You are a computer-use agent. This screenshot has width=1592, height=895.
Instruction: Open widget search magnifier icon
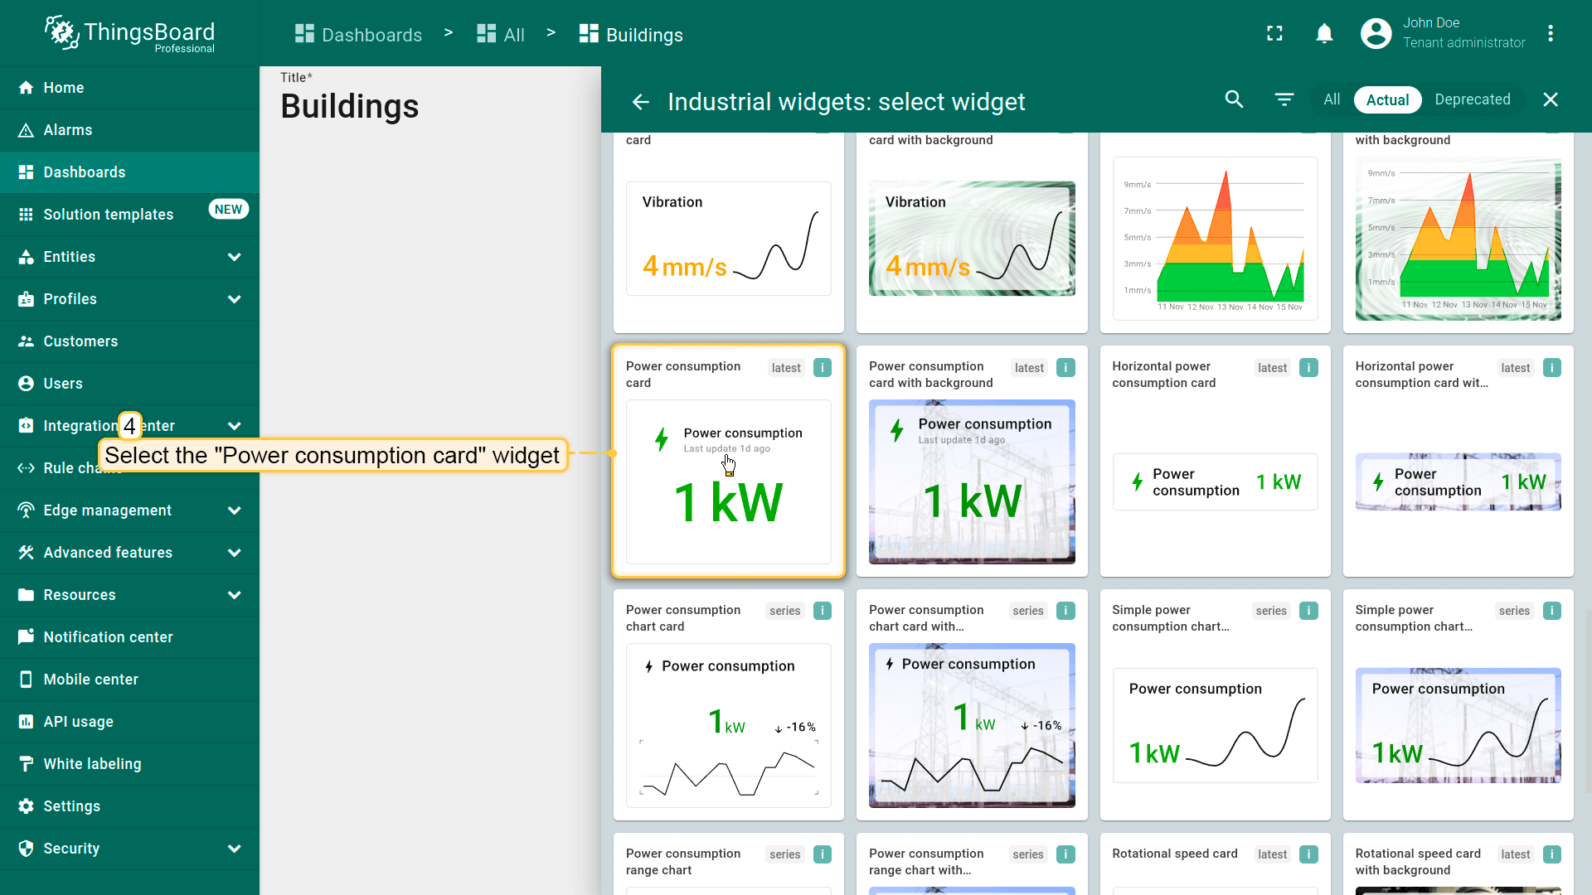click(x=1234, y=99)
